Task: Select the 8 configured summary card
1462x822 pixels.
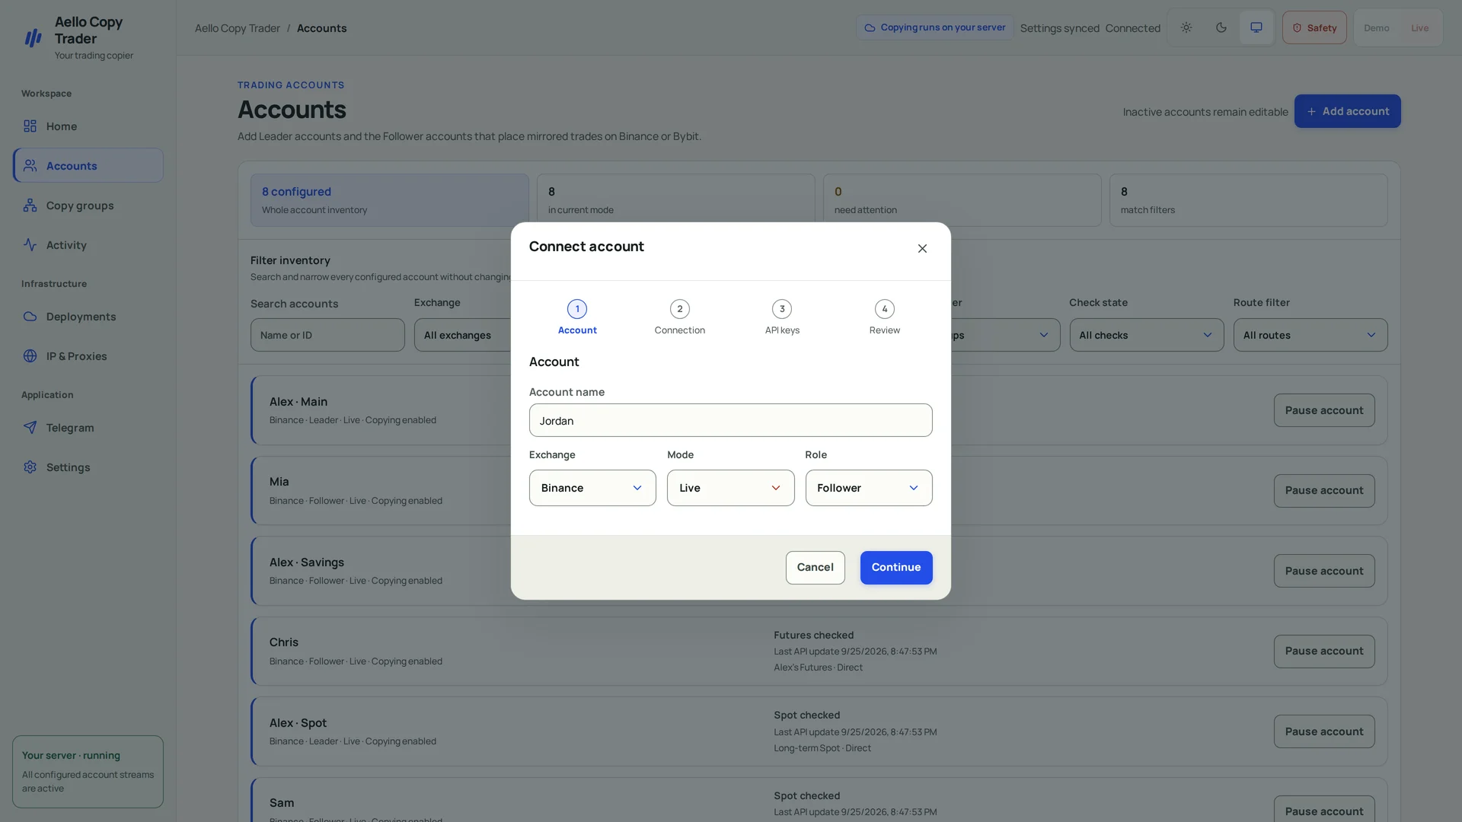Action: tap(390, 200)
